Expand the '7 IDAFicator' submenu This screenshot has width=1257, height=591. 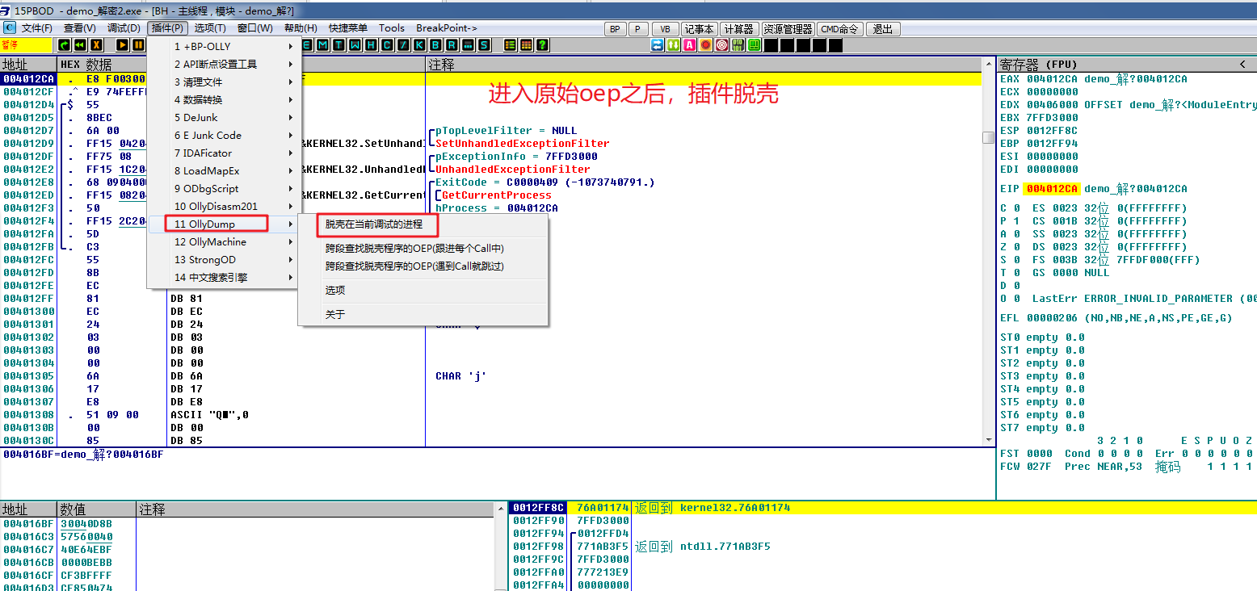(225, 153)
